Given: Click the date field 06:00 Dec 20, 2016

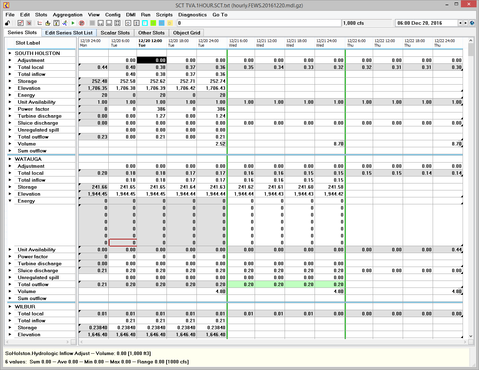Looking at the screenshot, I should click(x=427, y=23).
